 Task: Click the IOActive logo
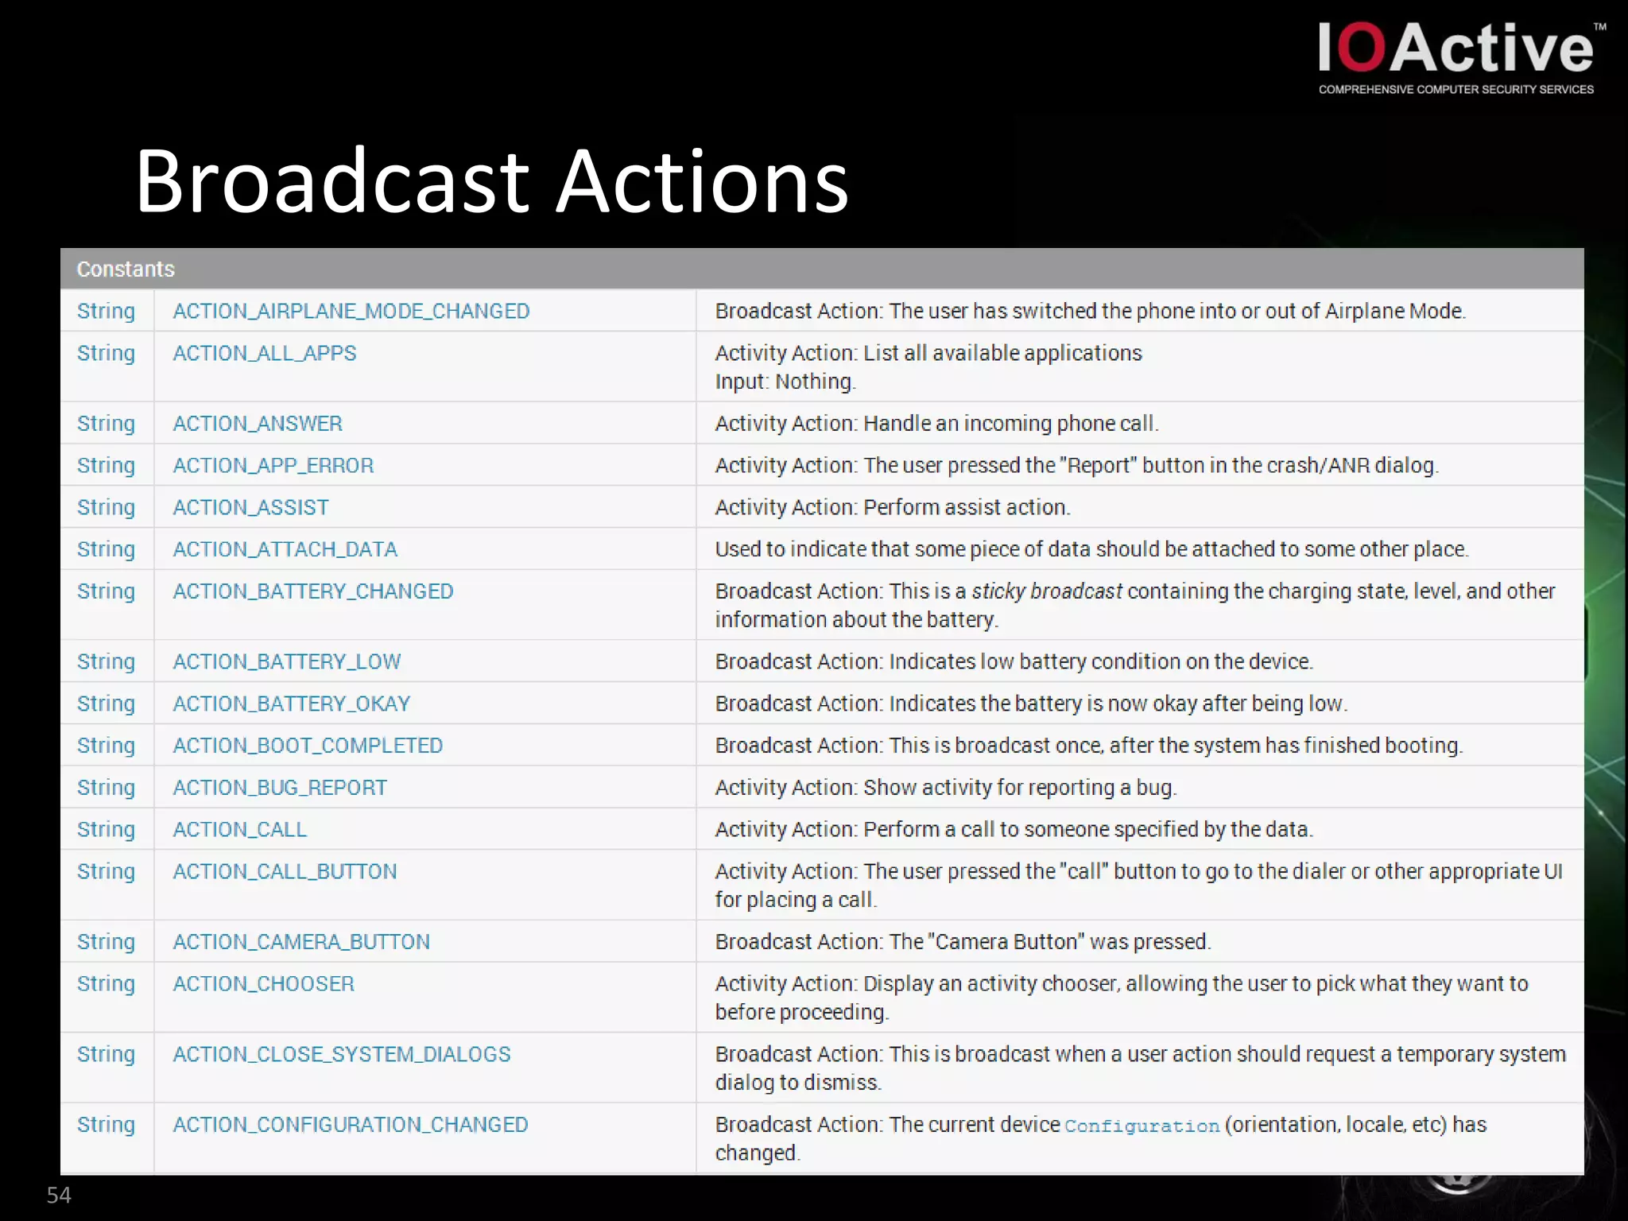(x=1460, y=57)
